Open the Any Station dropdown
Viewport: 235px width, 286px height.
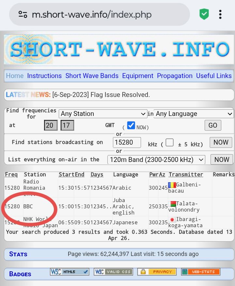coord(103,114)
